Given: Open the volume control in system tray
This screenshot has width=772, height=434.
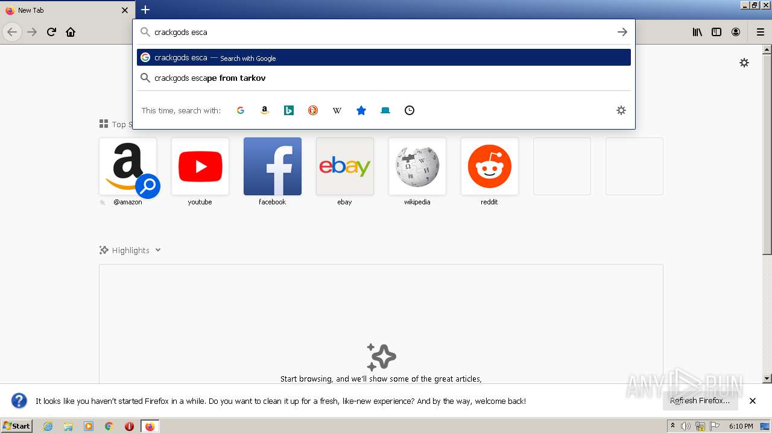Looking at the screenshot, I should tap(686, 426).
